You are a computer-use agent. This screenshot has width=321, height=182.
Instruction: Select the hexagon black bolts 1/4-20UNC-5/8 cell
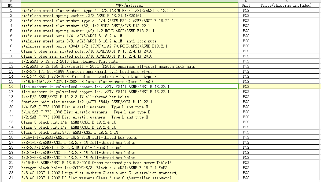(x=130, y=168)
